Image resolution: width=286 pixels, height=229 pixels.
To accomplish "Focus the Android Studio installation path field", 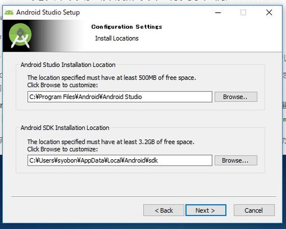I will (x=120, y=97).
